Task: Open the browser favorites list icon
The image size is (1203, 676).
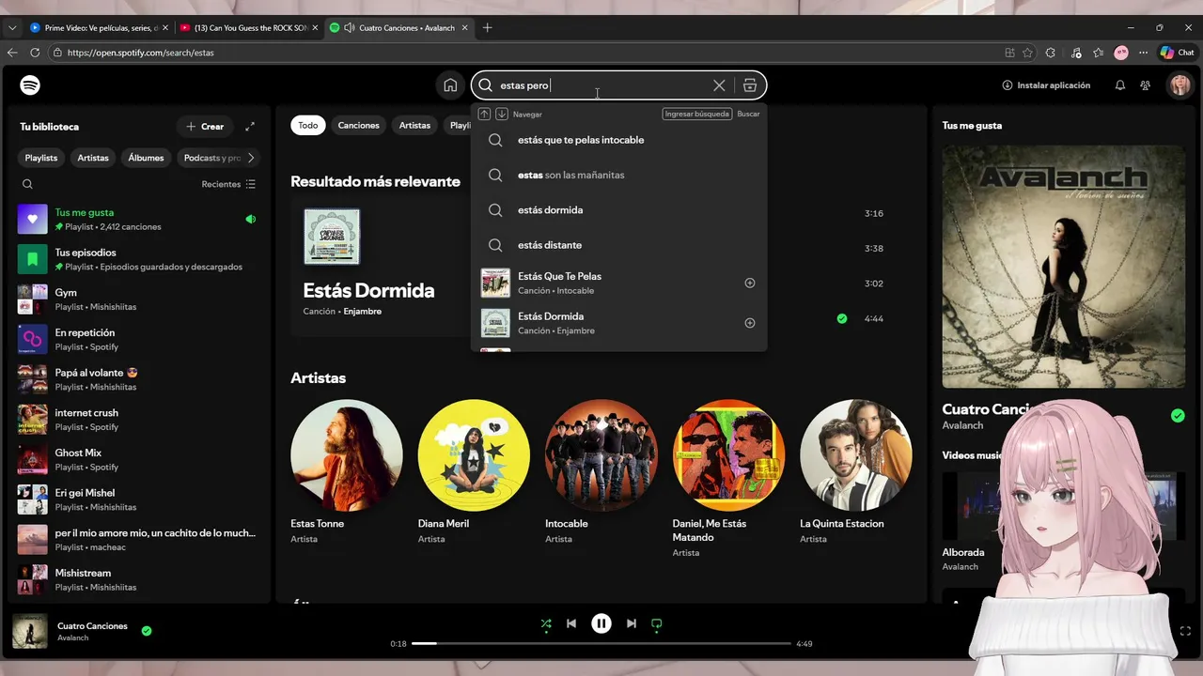Action: pyautogui.click(x=1098, y=53)
